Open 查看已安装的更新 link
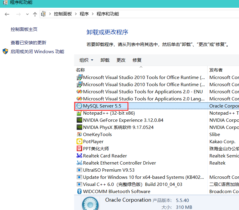Screen dimensions: 239x210 coord(28,42)
